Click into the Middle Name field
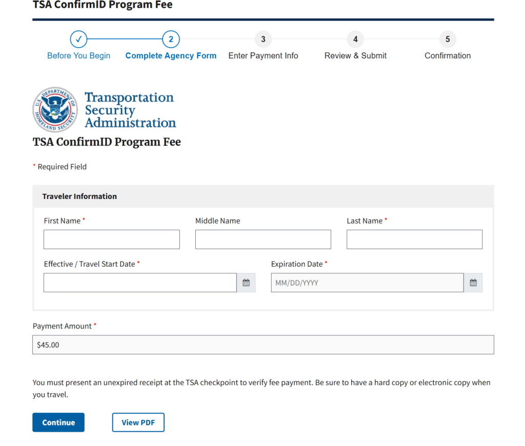Viewport: 525px width, 446px height. (x=263, y=239)
